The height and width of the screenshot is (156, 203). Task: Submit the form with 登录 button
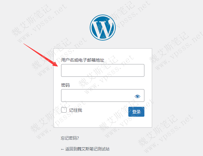click(136, 112)
